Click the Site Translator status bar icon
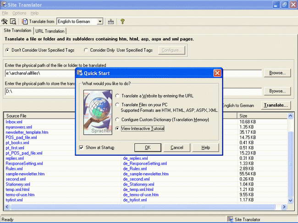The height and width of the screenshot is (223, 298). [230, 219]
